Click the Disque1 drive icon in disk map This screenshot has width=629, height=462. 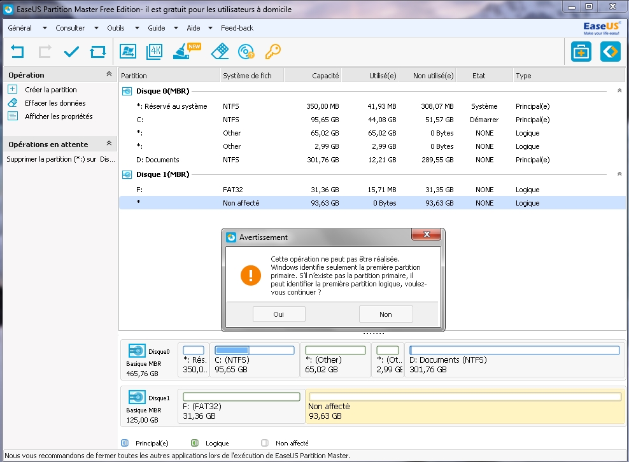click(137, 397)
